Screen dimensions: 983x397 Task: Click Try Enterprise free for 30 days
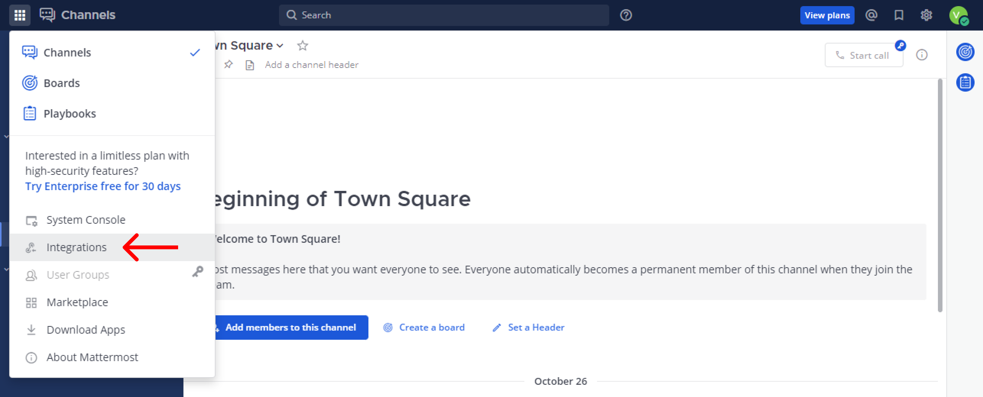(103, 186)
